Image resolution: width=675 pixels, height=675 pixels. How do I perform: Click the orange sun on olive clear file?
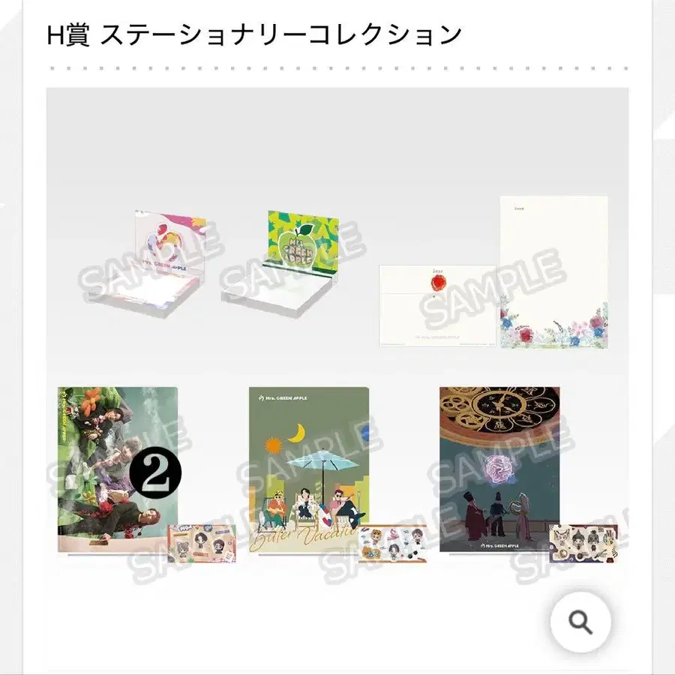click(x=273, y=446)
